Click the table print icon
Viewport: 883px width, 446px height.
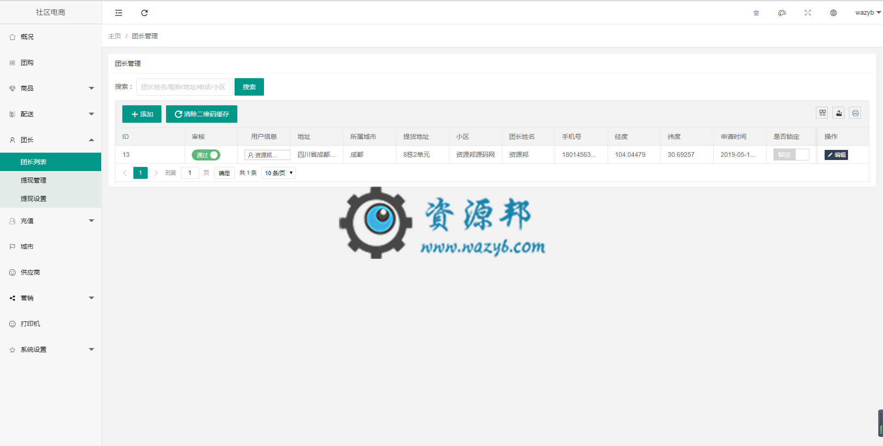[x=855, y=113]
